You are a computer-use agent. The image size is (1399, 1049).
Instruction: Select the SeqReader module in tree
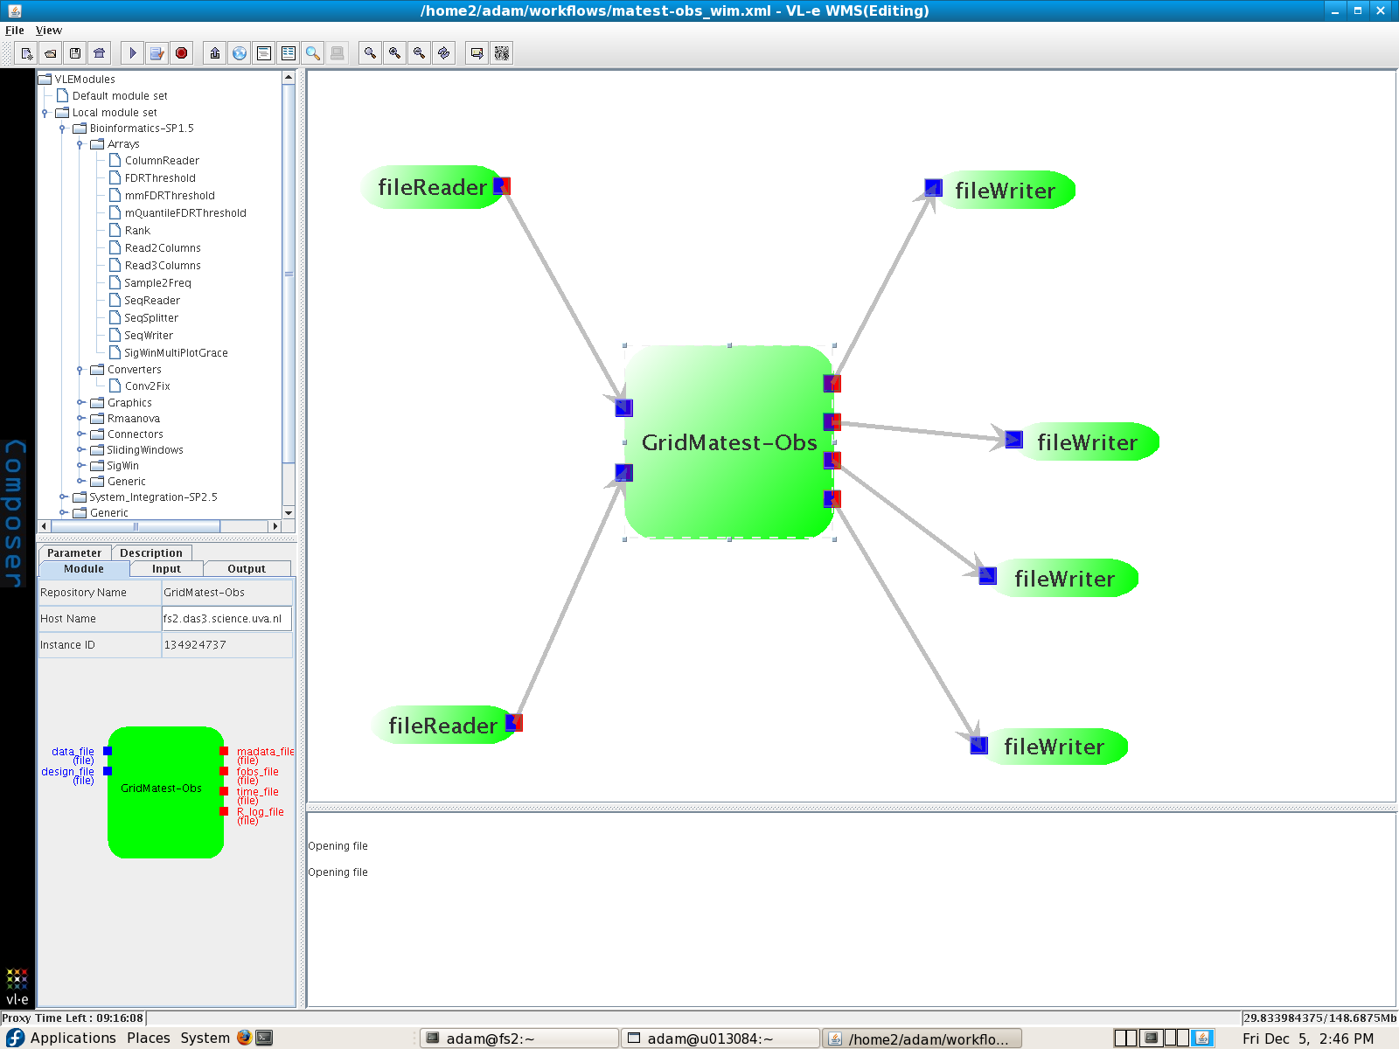pyautogui.click(x=151, y=301)
